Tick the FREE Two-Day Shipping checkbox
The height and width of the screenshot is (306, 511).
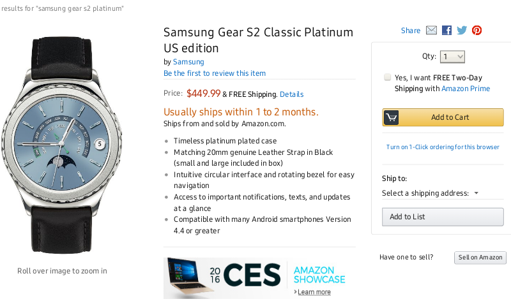tap(388, 77)
